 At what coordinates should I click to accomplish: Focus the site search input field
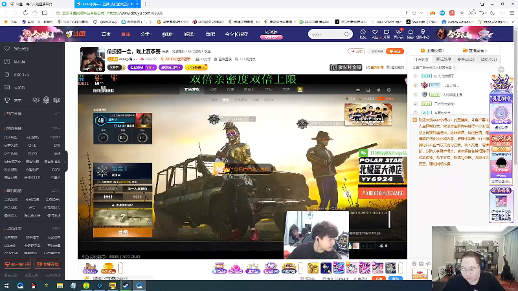tap(326, 34)
